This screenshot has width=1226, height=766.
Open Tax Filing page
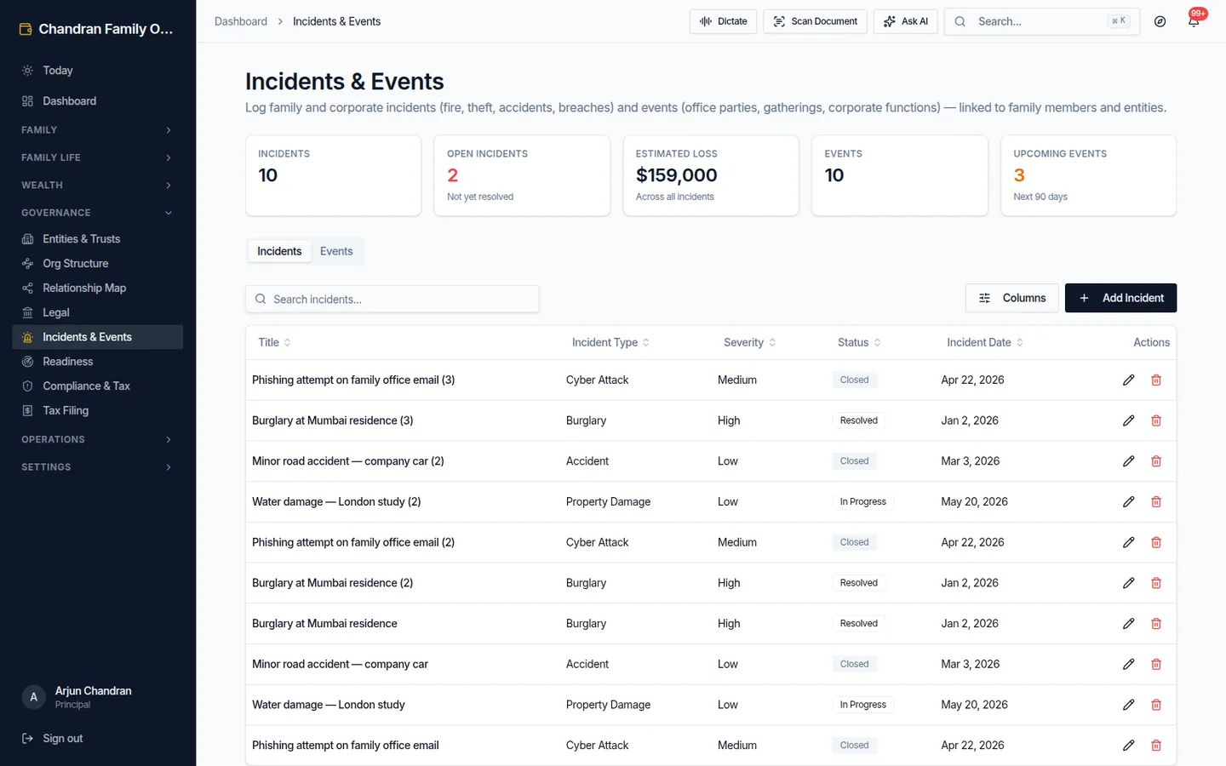click(98, 410)
